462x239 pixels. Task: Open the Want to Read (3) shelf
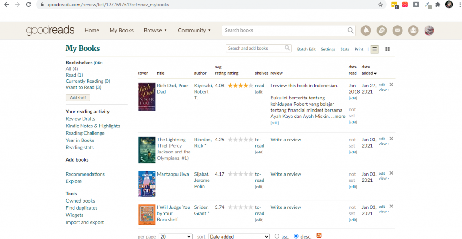pos(83,87)
